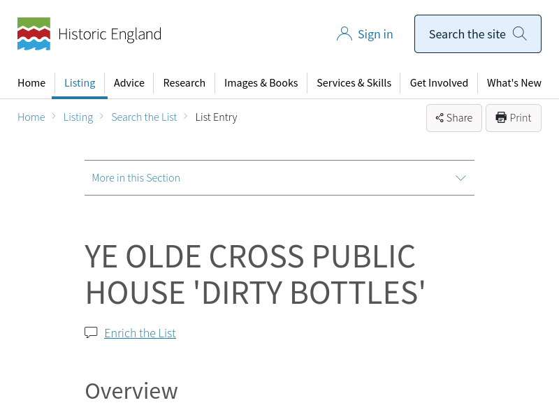Open Services & Skills menu
The height and width of the screenshot is (419, 559).
354,83
